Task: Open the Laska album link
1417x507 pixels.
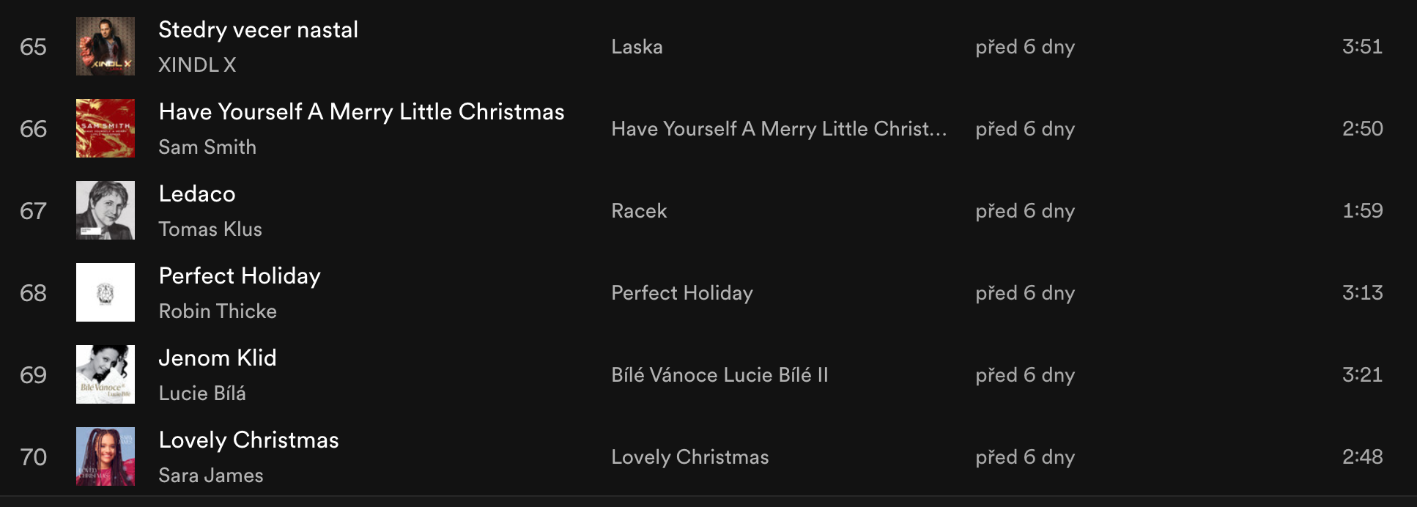Action: [x=637, y=47]
